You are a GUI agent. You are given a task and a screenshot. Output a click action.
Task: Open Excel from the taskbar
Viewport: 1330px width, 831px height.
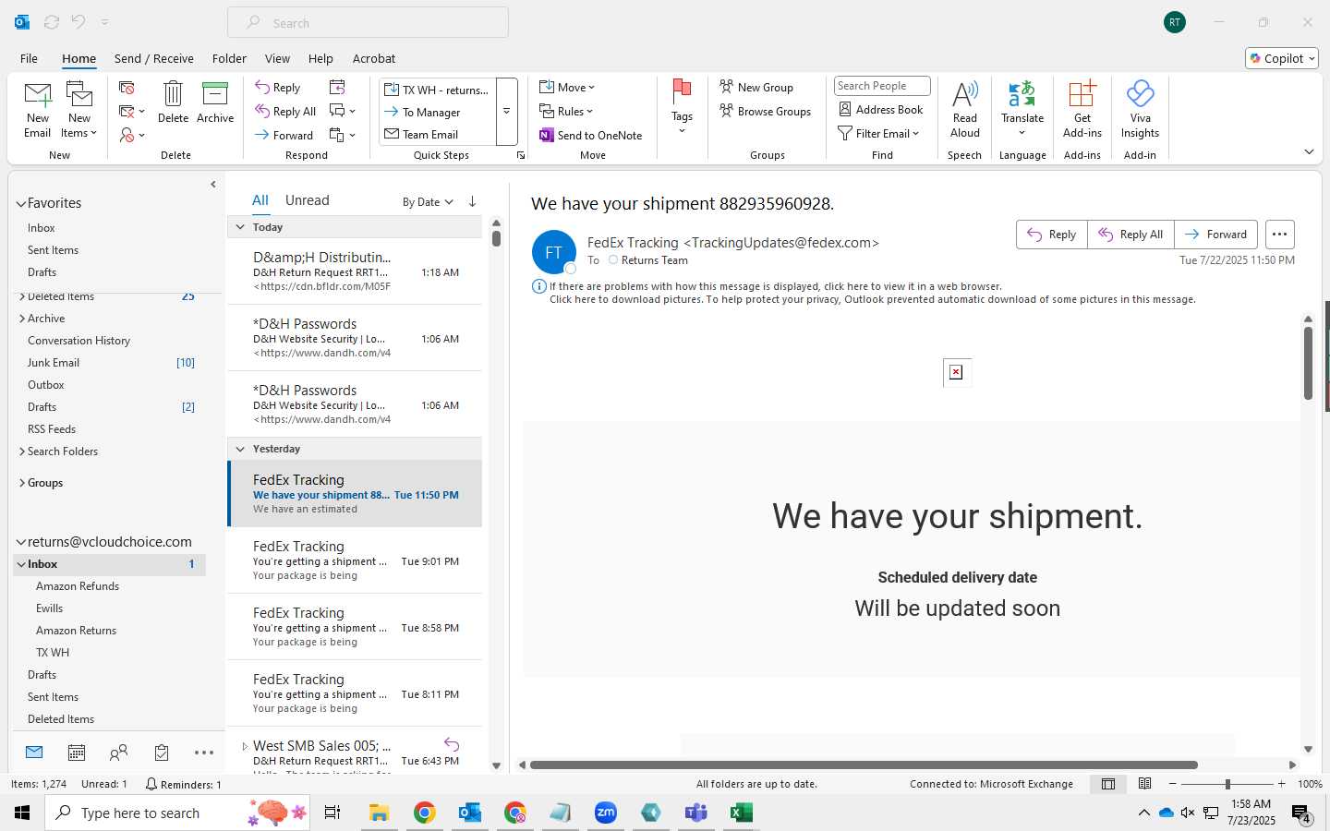[x=741, y=813]
